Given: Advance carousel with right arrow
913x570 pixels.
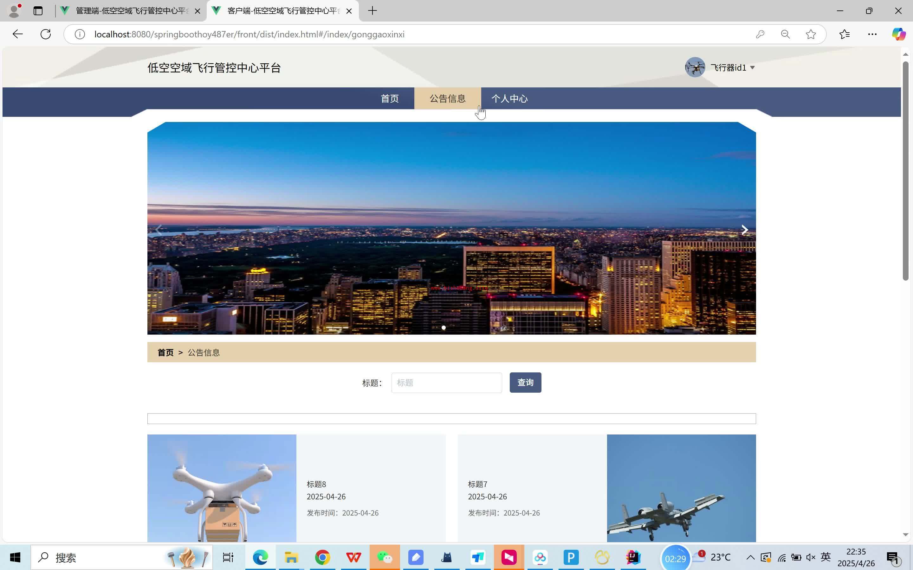Looking at the screenshot, I should 744,230.
